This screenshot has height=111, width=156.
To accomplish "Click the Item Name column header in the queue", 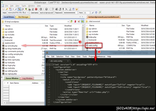I will (x=14, y=83).
